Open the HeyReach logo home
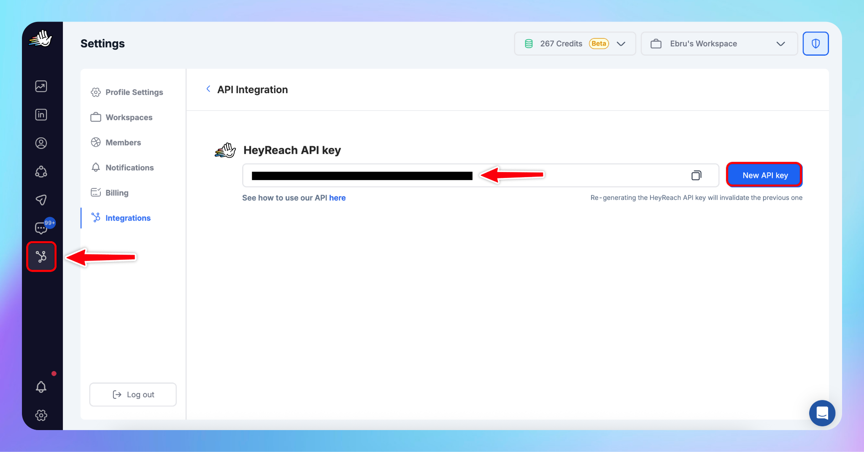 pos(40,39)
